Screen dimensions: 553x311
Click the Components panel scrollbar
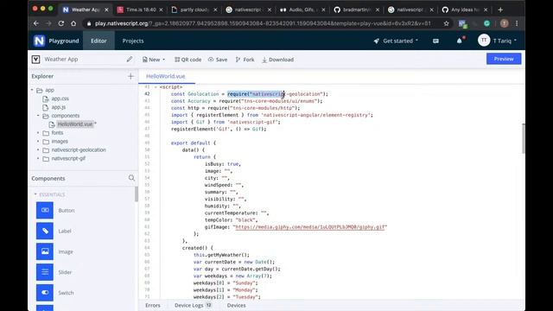(137, 194)
